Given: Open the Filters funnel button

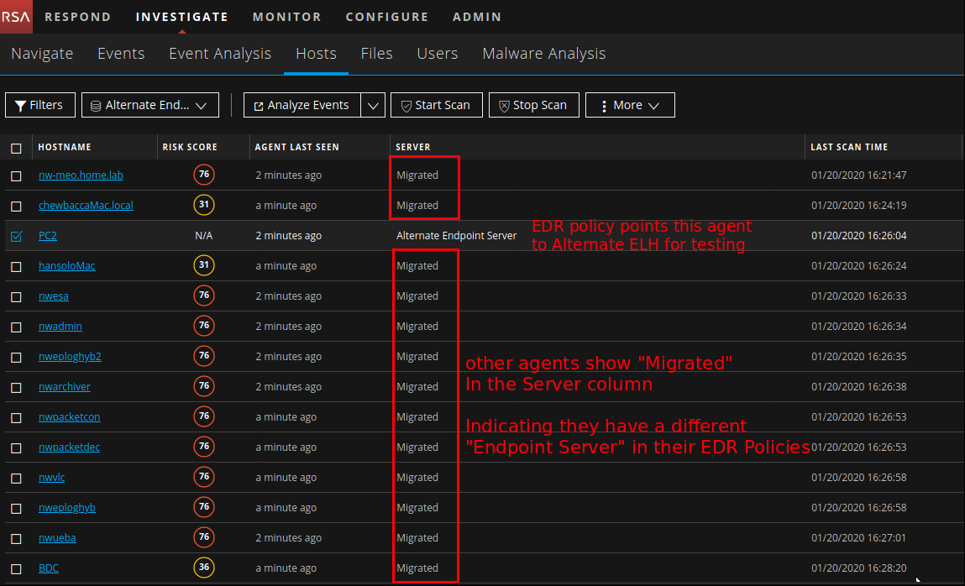Looking at the screenshot, I should [40, 105].
